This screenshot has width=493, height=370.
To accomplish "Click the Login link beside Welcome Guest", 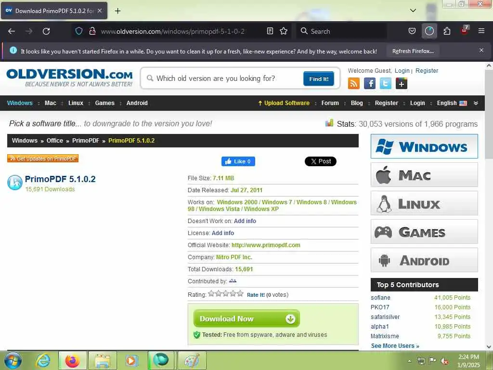I will [x=402, y=71].
